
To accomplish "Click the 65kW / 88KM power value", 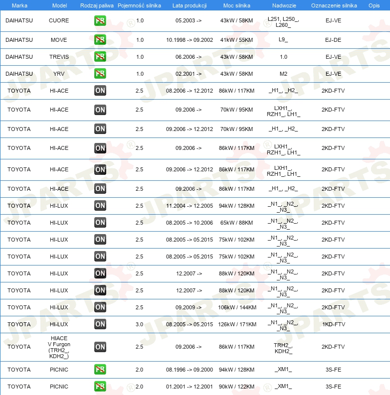I will (x=236, y=223).
